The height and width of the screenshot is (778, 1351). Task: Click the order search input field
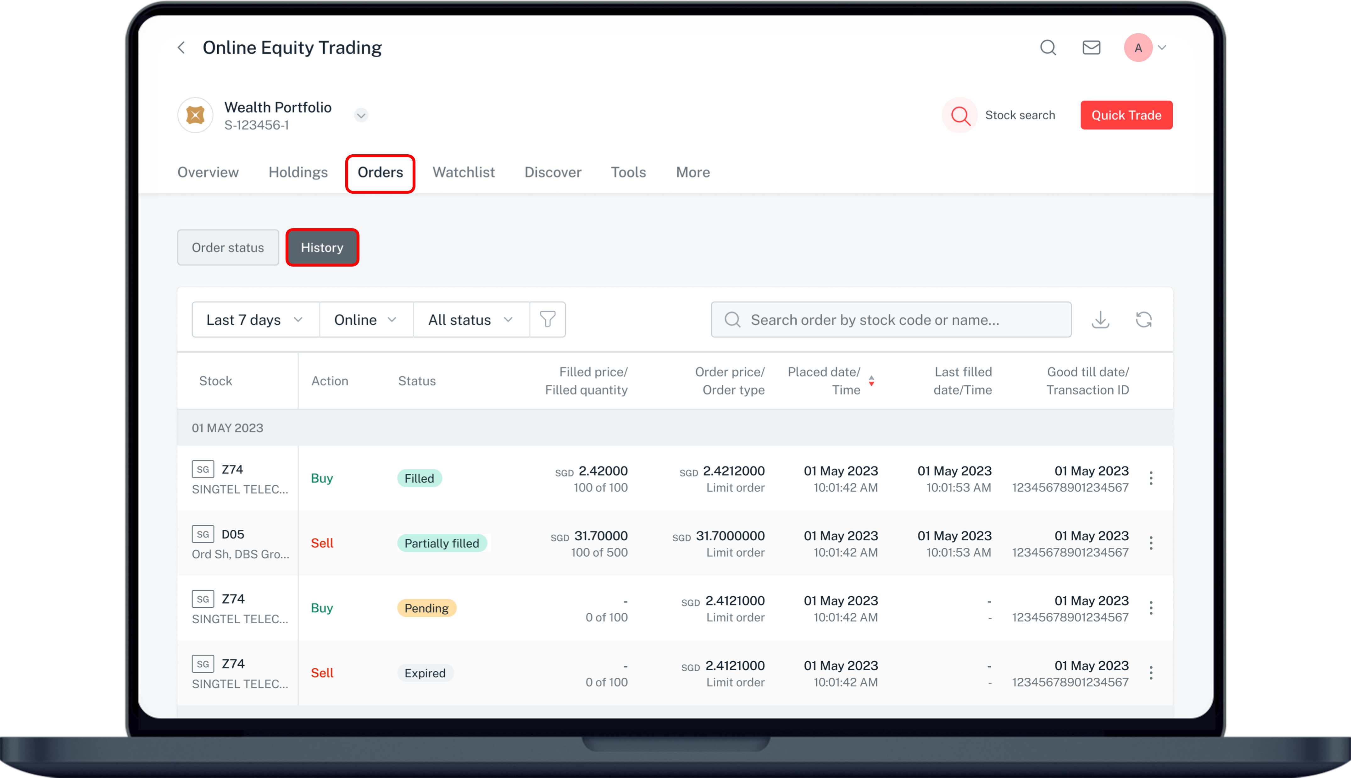click(x=891, y=320)
